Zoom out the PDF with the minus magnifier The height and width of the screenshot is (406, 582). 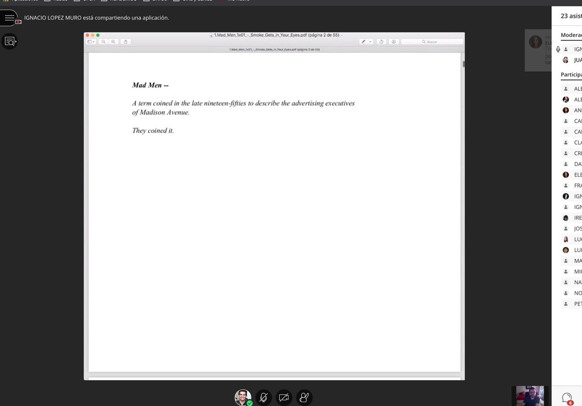coord(104,42)
